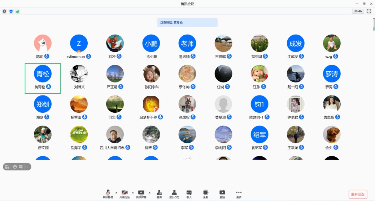Click the blue security shield icon

coord(11,11)
